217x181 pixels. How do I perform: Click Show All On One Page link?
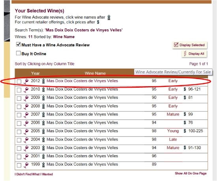(191, 173)
